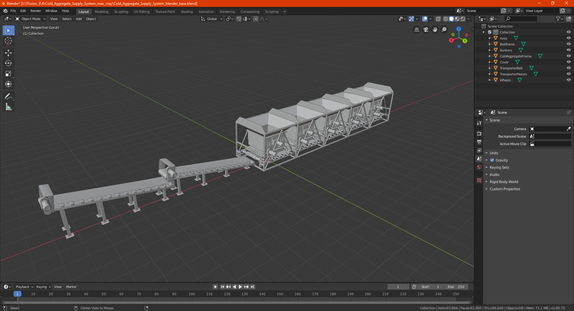Select the Move tool
Viewport: 574px width, 311px height.
pos(8,53)
